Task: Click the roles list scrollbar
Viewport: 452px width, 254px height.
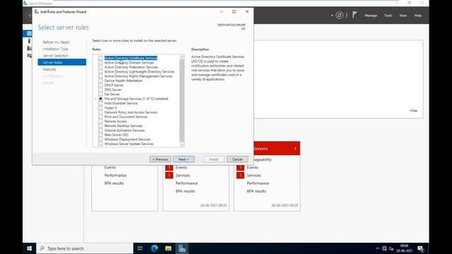Action: 182,100
